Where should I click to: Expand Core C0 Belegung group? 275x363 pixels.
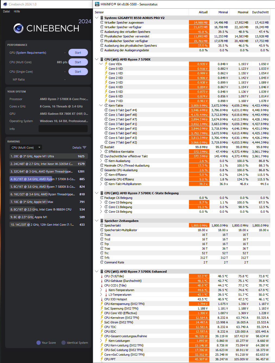101,202
